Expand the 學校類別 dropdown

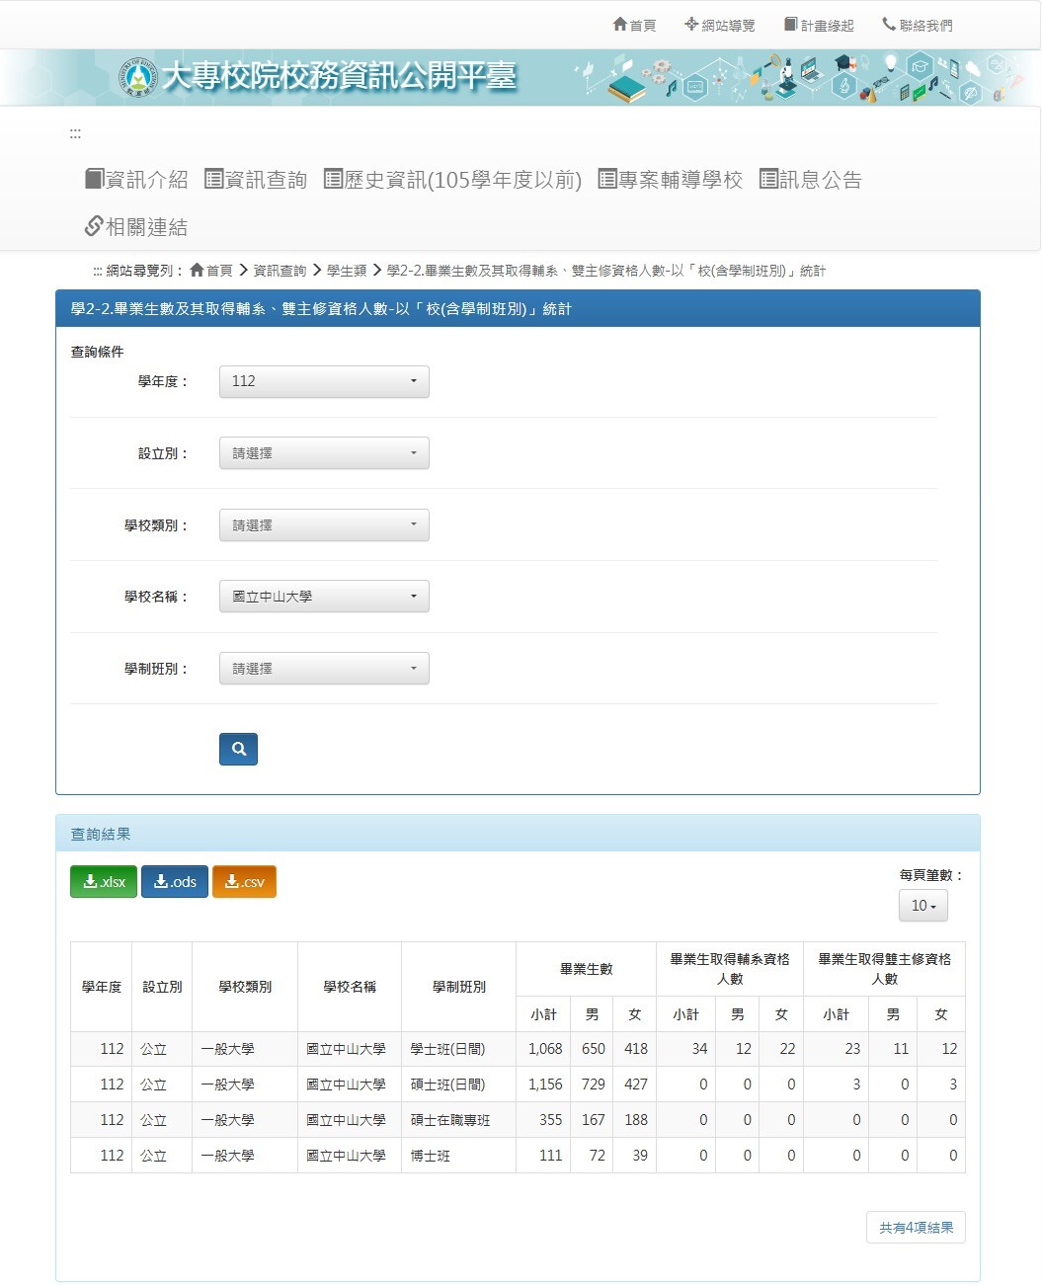[x=324, y=525]
